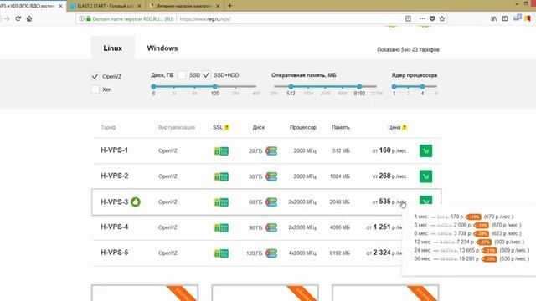Add H-VPS-3 plan to cart
This screenshot has width=536, height=301.
(x=425, y=201)
